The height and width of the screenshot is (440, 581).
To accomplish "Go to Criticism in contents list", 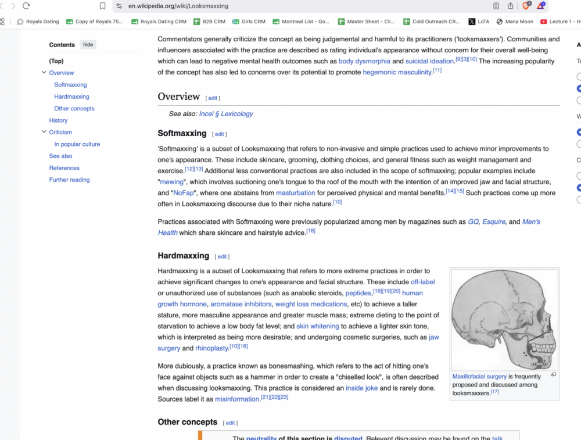I will tap(60, 132).
